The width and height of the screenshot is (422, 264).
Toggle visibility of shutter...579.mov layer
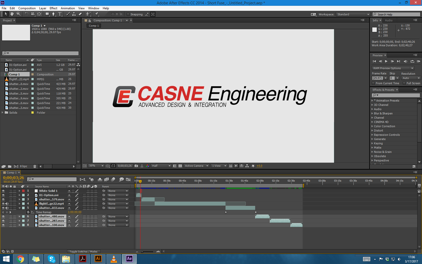tap(3, 199)
